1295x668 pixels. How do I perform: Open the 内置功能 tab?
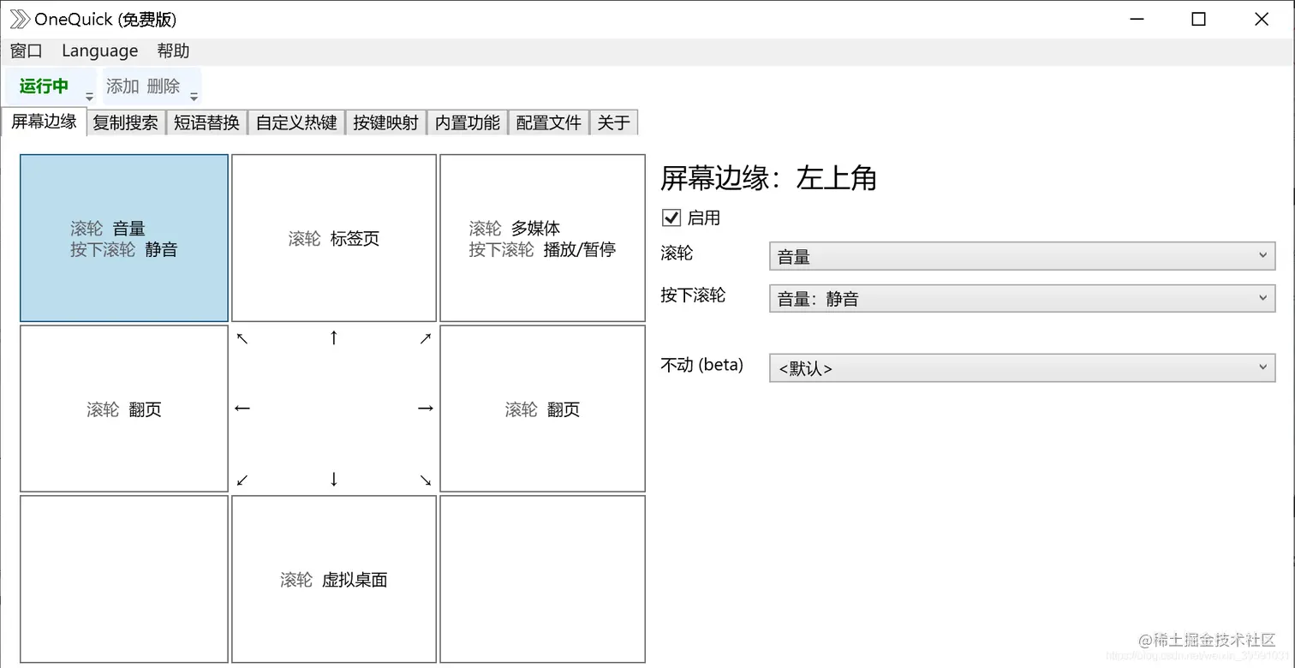pos(467,122)
